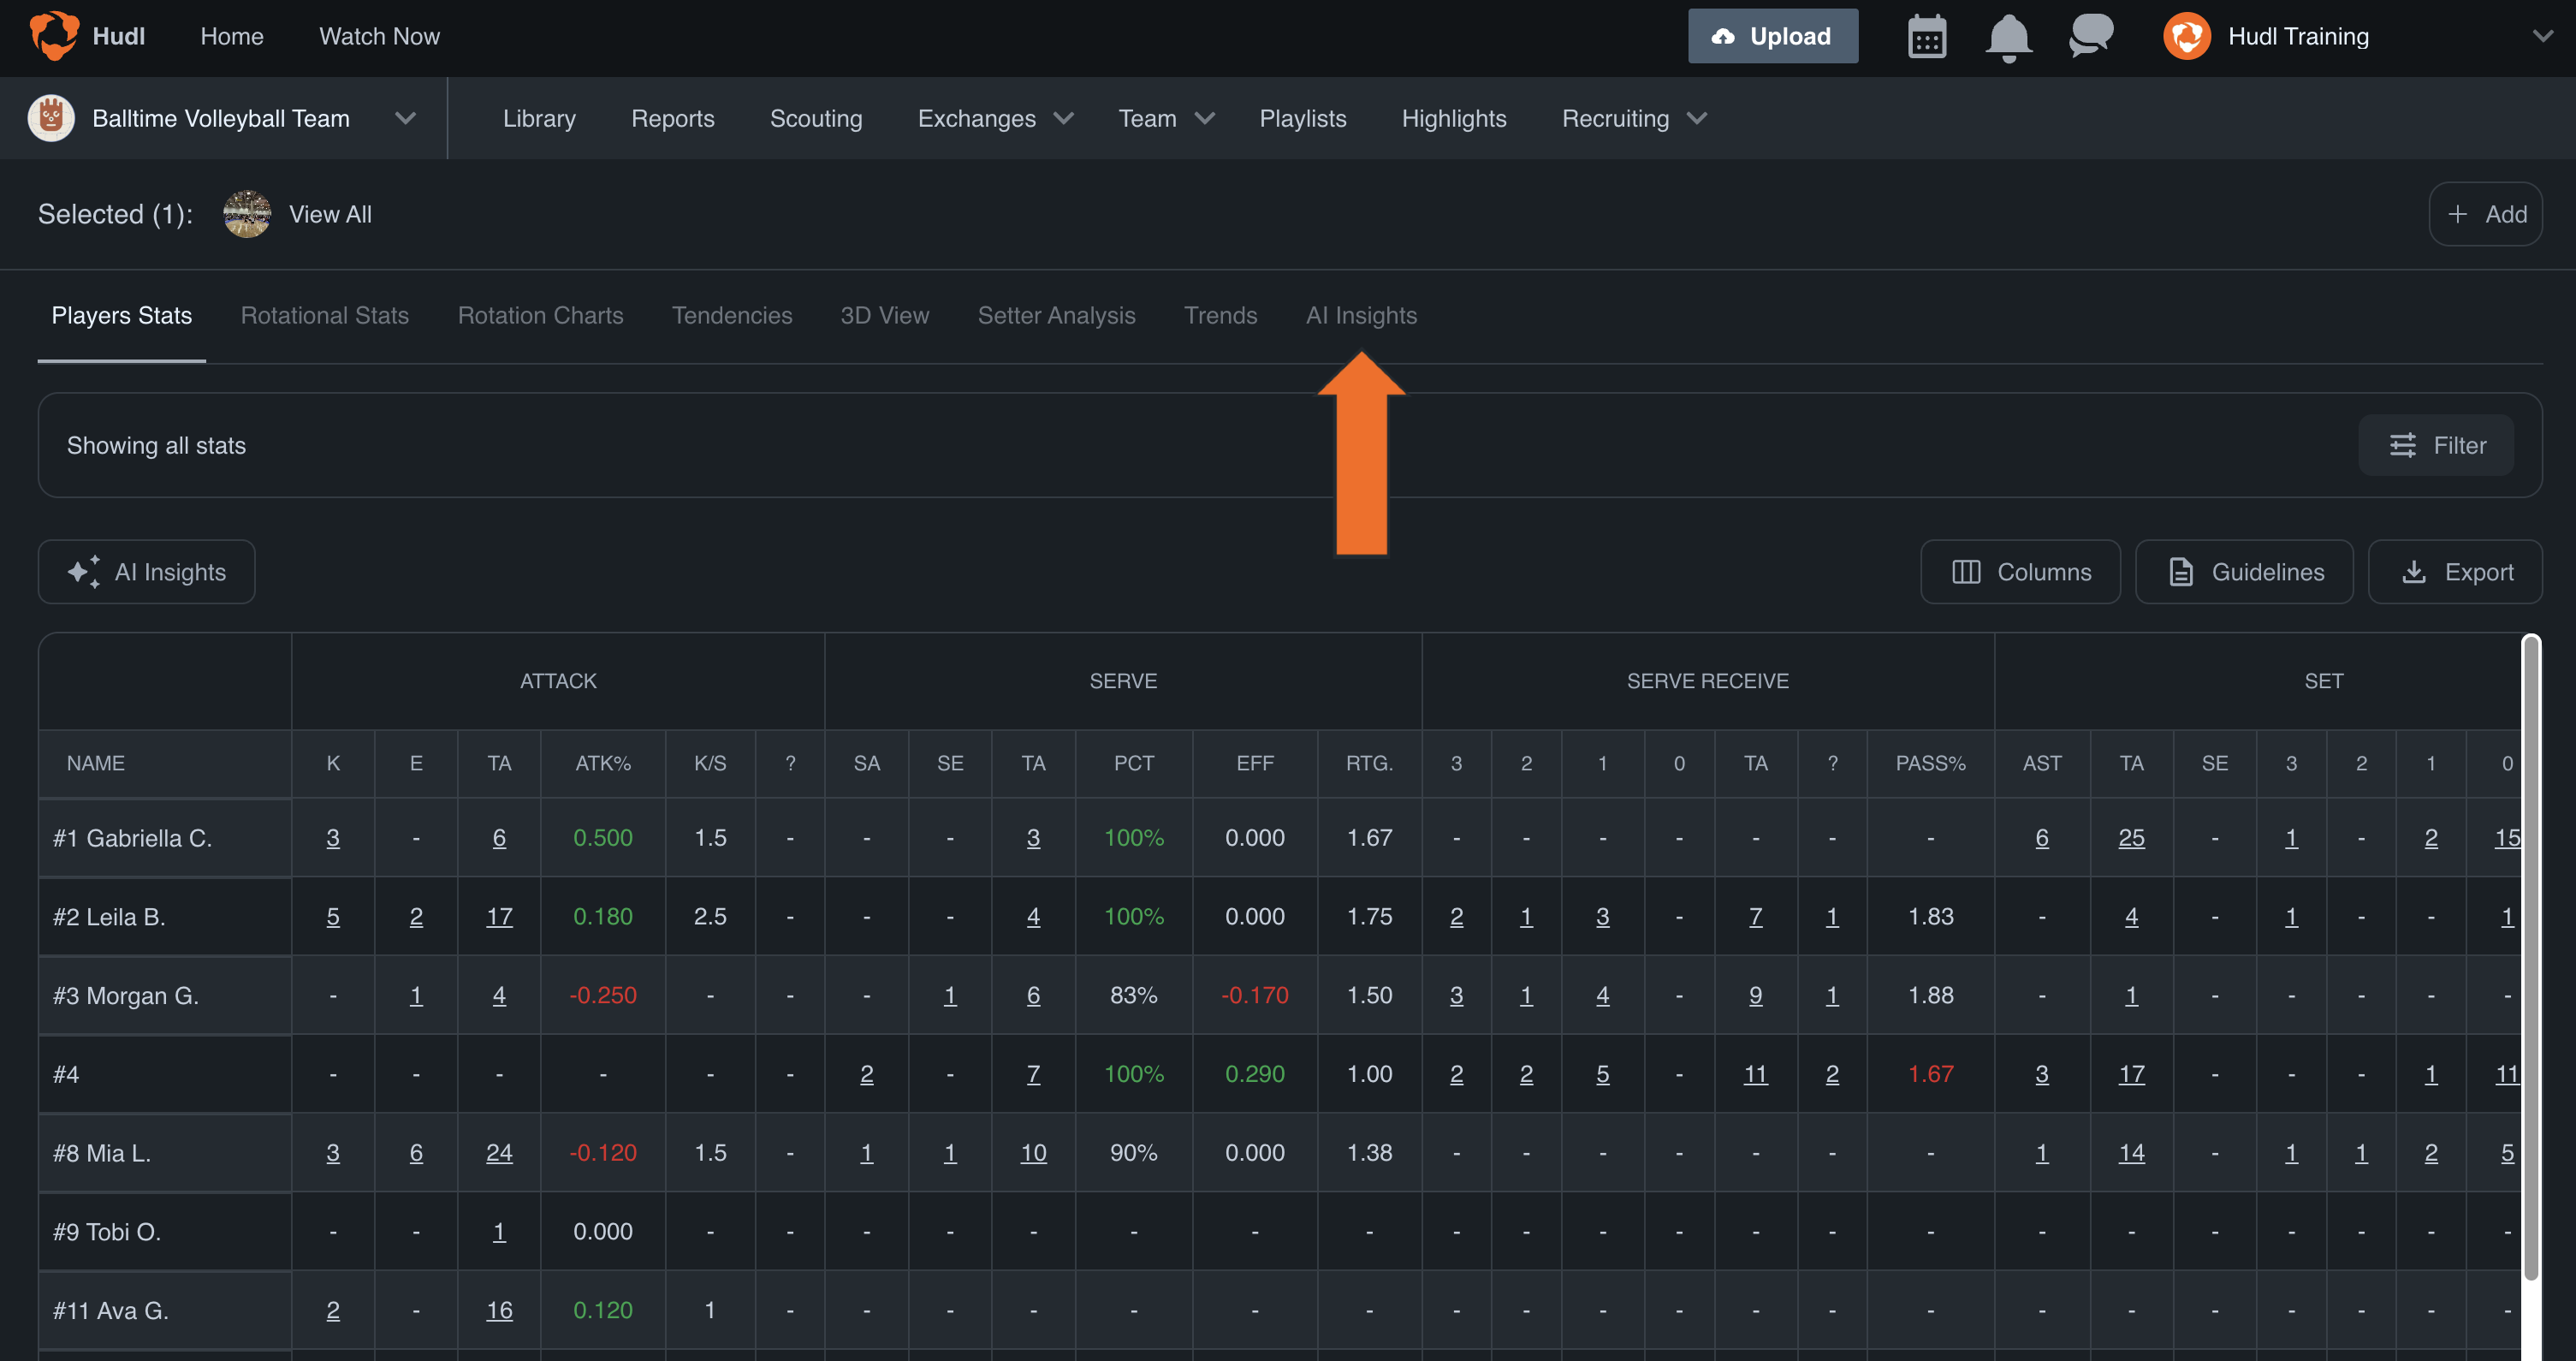Screen dimensions: 2576x1361
Task: Expand the team switcher chevron
Action: click(x=405, y=118)
